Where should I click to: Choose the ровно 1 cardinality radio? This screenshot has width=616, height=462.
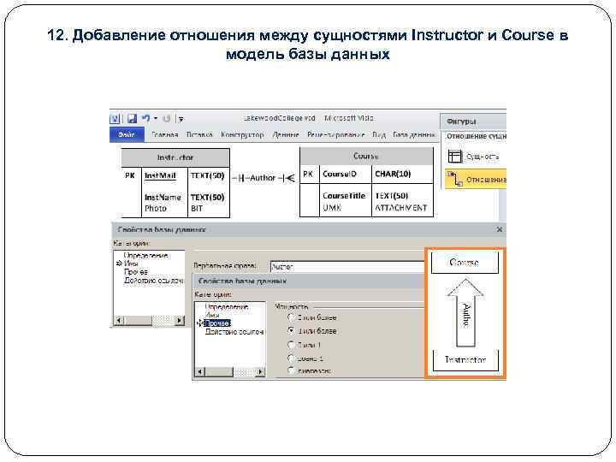coord(291,358)
